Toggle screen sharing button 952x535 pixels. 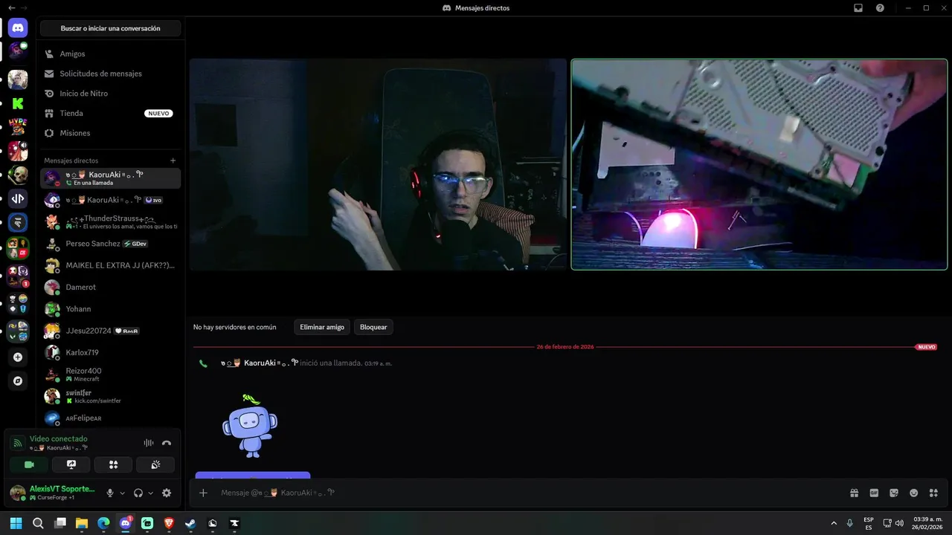pos(71,464)
